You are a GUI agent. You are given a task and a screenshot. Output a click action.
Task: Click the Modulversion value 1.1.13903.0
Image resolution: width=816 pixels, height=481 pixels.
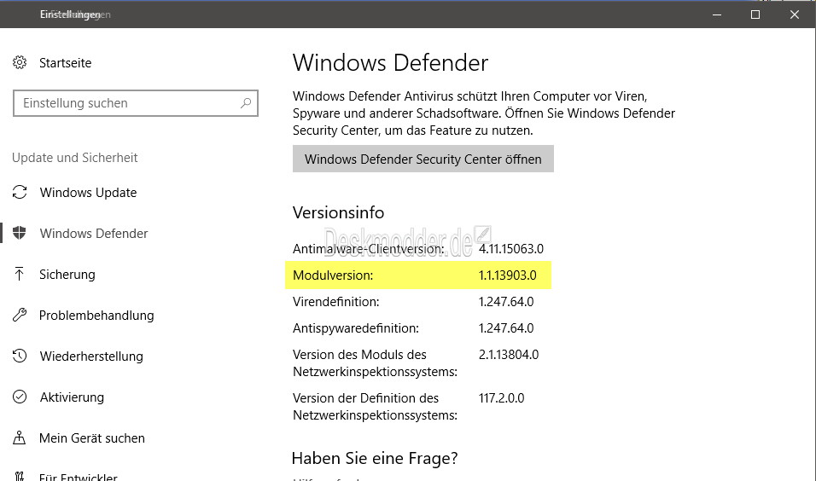click(507, 275)
